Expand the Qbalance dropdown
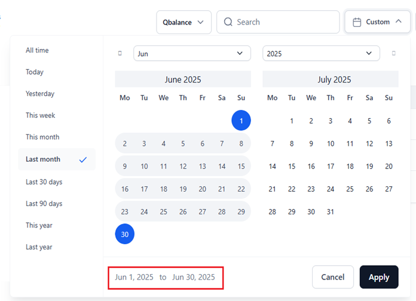416x301 pixels. pos(184,22)
